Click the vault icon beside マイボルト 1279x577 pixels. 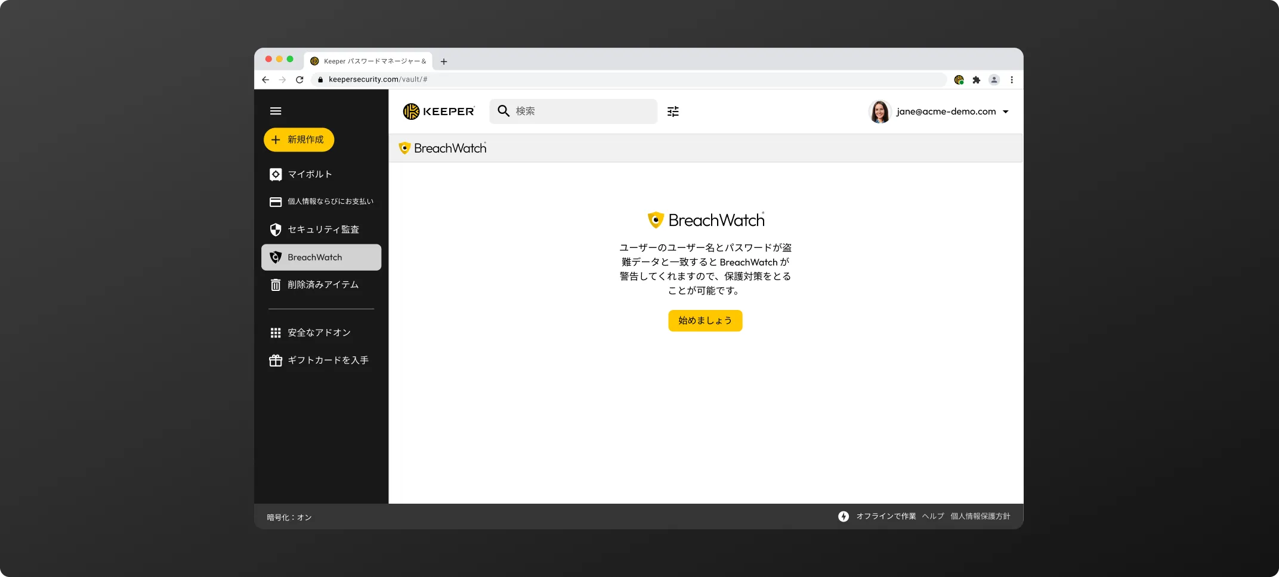276,174
